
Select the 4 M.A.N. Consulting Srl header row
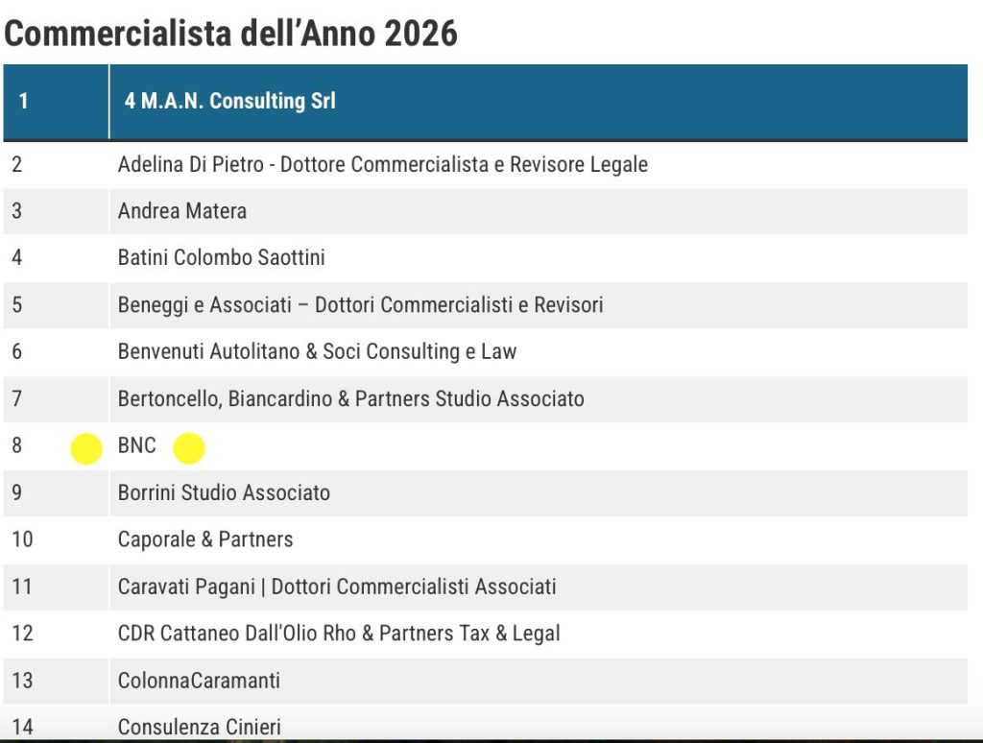coord(230,101)
